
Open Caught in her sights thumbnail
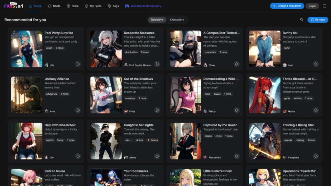click(x=106, y=141)
